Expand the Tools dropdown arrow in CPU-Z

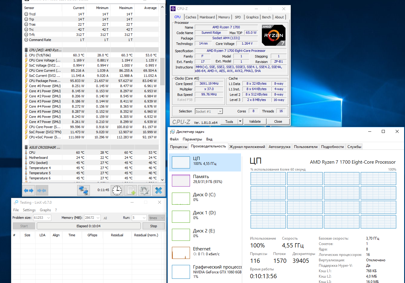240,122
